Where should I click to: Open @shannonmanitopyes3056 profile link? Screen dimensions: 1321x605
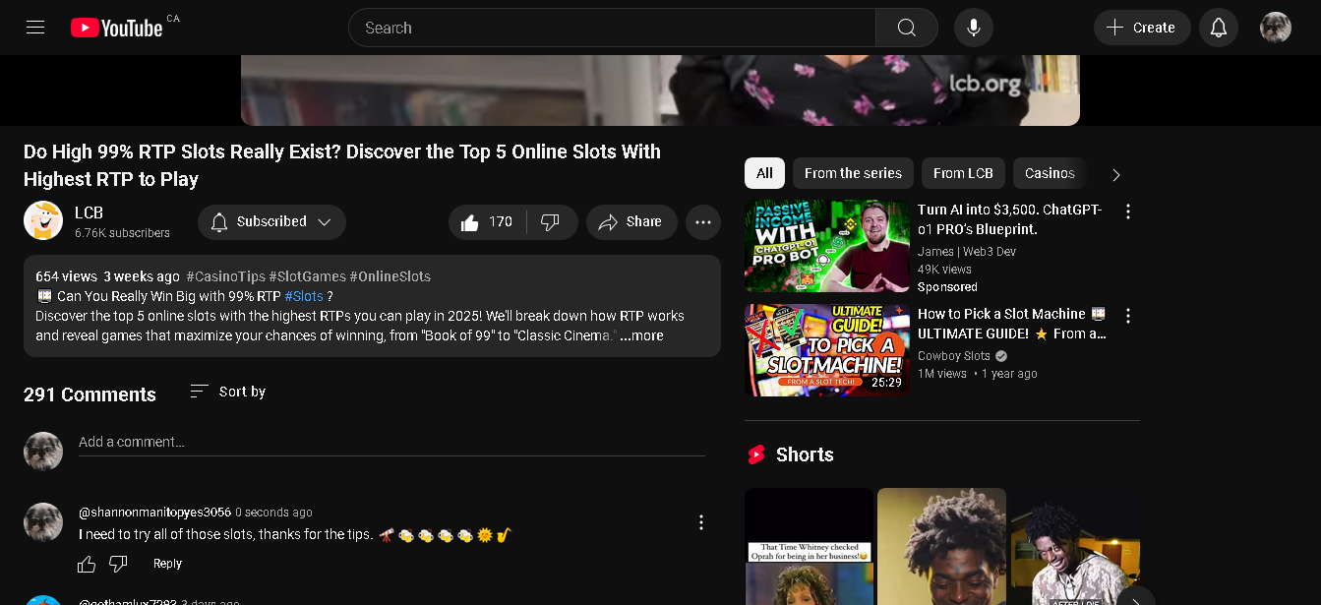click(x=154, y=513)
